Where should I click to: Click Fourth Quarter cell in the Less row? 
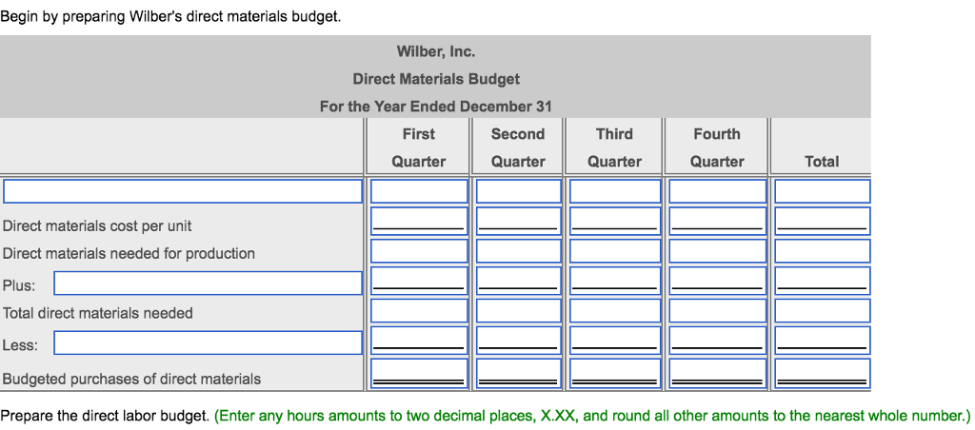[718, 341]
